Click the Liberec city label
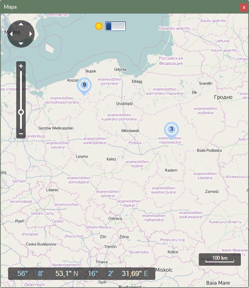Viewport: 249px width, 288px height. click(x=52, y=190)
